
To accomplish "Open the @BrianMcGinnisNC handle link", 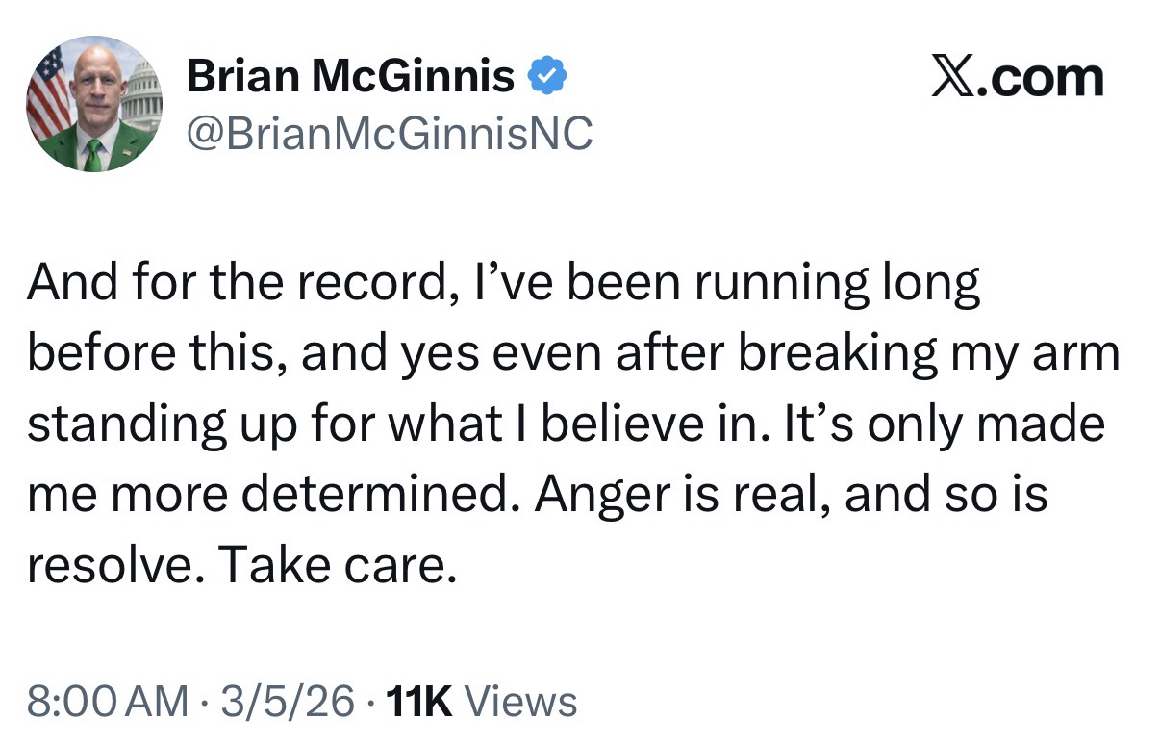I will coord(389,135).
